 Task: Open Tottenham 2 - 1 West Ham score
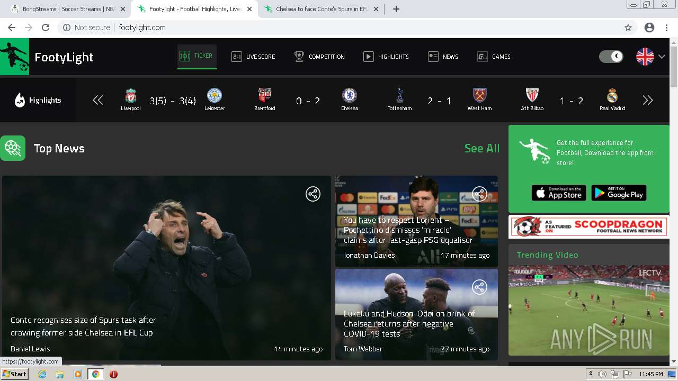pyautogui.click(x=439, y=101)
